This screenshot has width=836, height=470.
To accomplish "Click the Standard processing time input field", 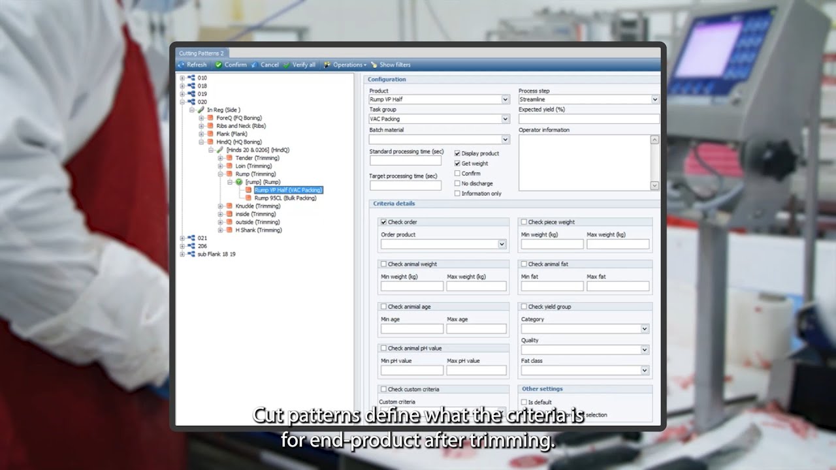I will pos(406,161).
